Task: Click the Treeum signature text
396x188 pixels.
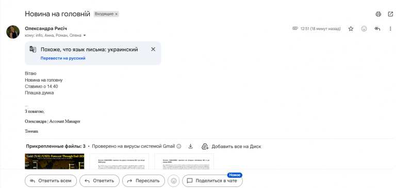Action: pos(31,132)
